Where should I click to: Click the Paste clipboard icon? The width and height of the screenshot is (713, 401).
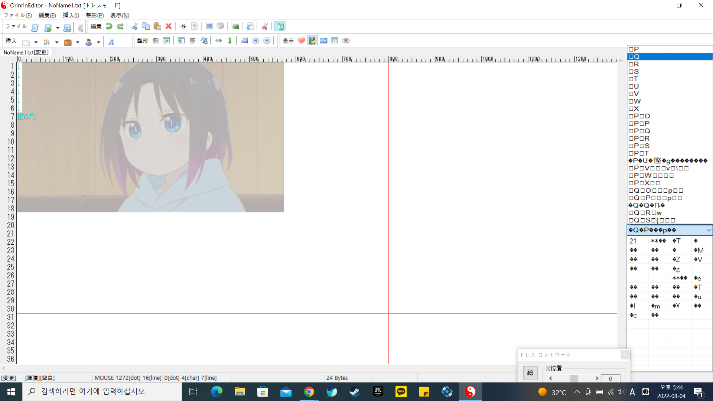[157, 26]
